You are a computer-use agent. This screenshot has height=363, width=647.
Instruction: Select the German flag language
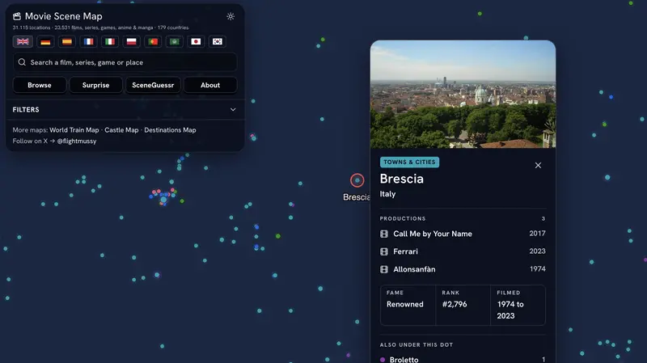[45, 42]
